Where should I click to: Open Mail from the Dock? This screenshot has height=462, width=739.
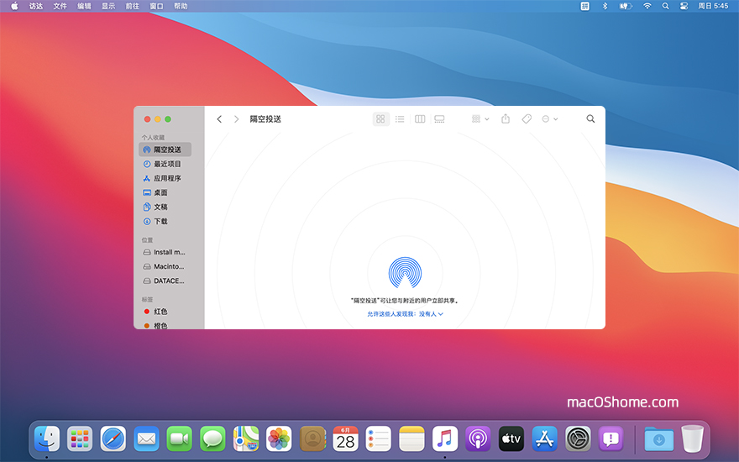[x=146, y=438]
